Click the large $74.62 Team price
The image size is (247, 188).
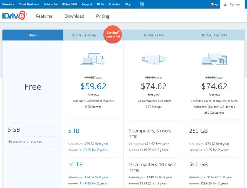(x=154, y=86)
